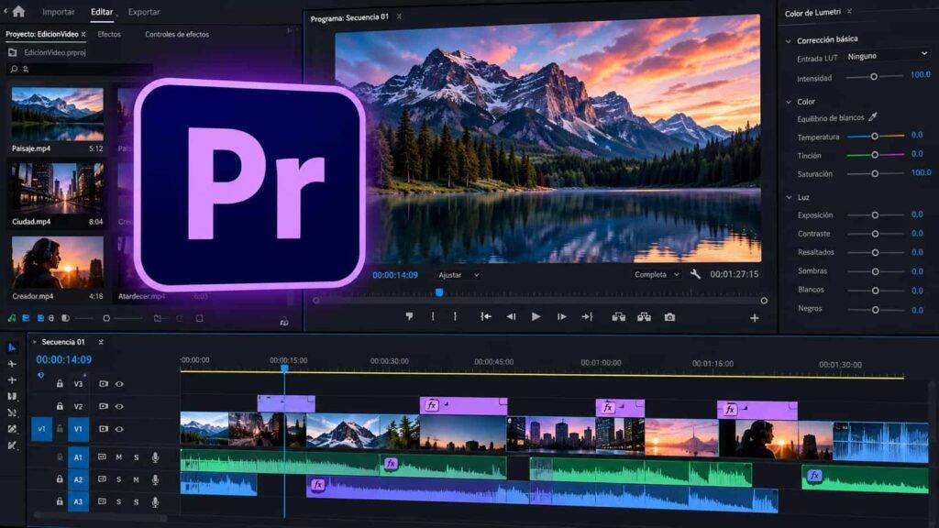Viewport: 939px width, 528px height.
Task: Adjust the Temperatura slider handle
Action: tap(874, 137)
